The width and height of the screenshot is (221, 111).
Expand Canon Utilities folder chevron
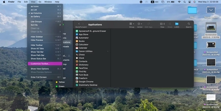[x=108, y=51]
